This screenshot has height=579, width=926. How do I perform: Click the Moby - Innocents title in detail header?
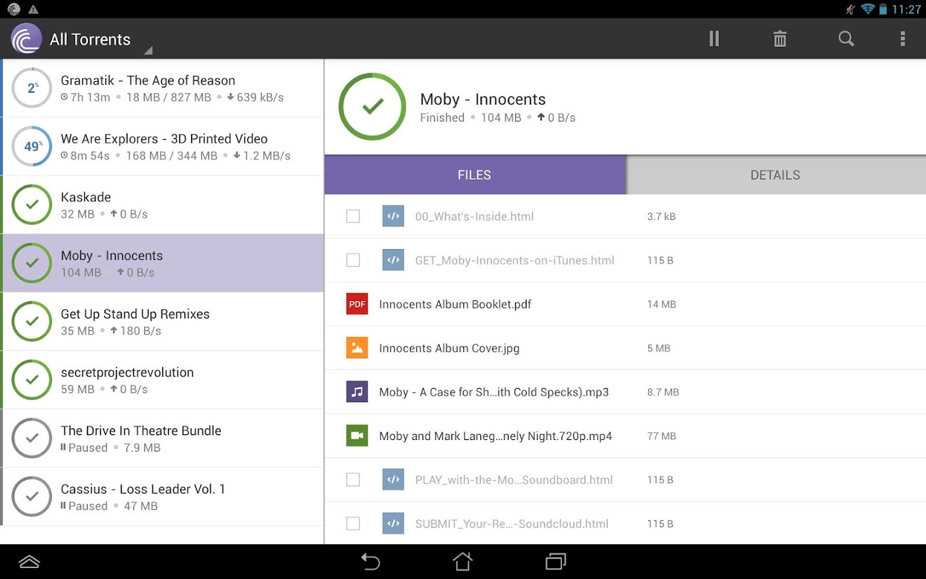(483, 99)
